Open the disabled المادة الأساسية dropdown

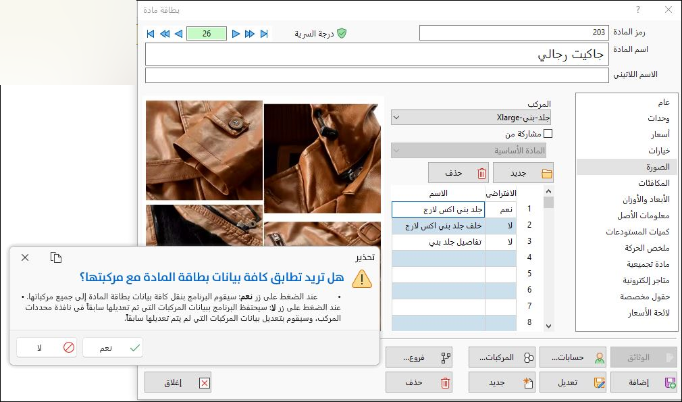[469, 151]
